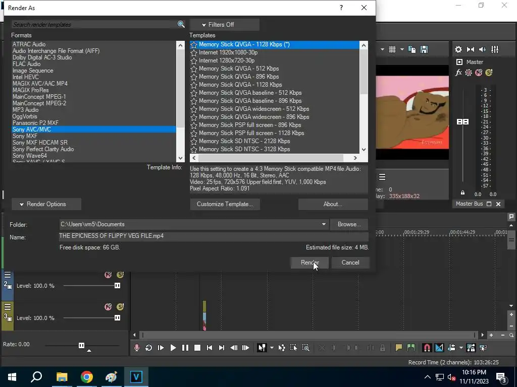Screen dimensions: 517x387
Task: Toggle Enable Snapping magnet icon
Action: [427, 348]
